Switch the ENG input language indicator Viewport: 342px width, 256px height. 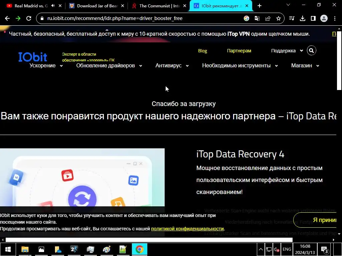(287, 249)
